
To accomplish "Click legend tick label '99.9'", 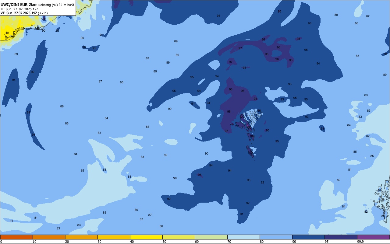I will coord(360,242).
